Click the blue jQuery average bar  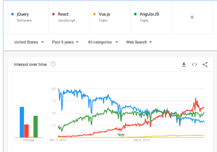pyautogui.click(x=22, y=122)
